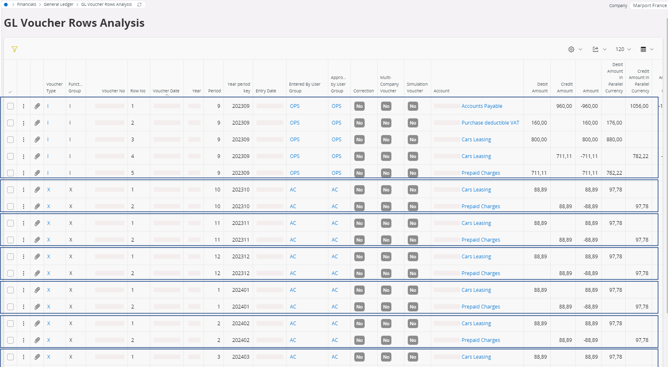Image resolution: width=668 pixels, height=367 pixels.
Task: Sort by the Voucher Date column header
Action: click(x=166, y=91)
